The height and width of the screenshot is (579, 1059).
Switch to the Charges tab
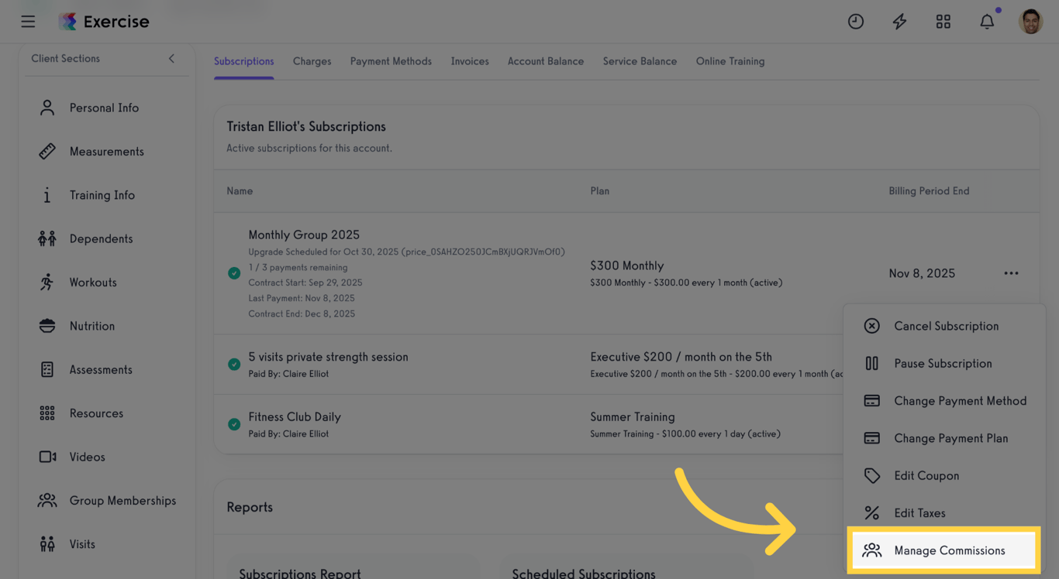tap(312, 60)
